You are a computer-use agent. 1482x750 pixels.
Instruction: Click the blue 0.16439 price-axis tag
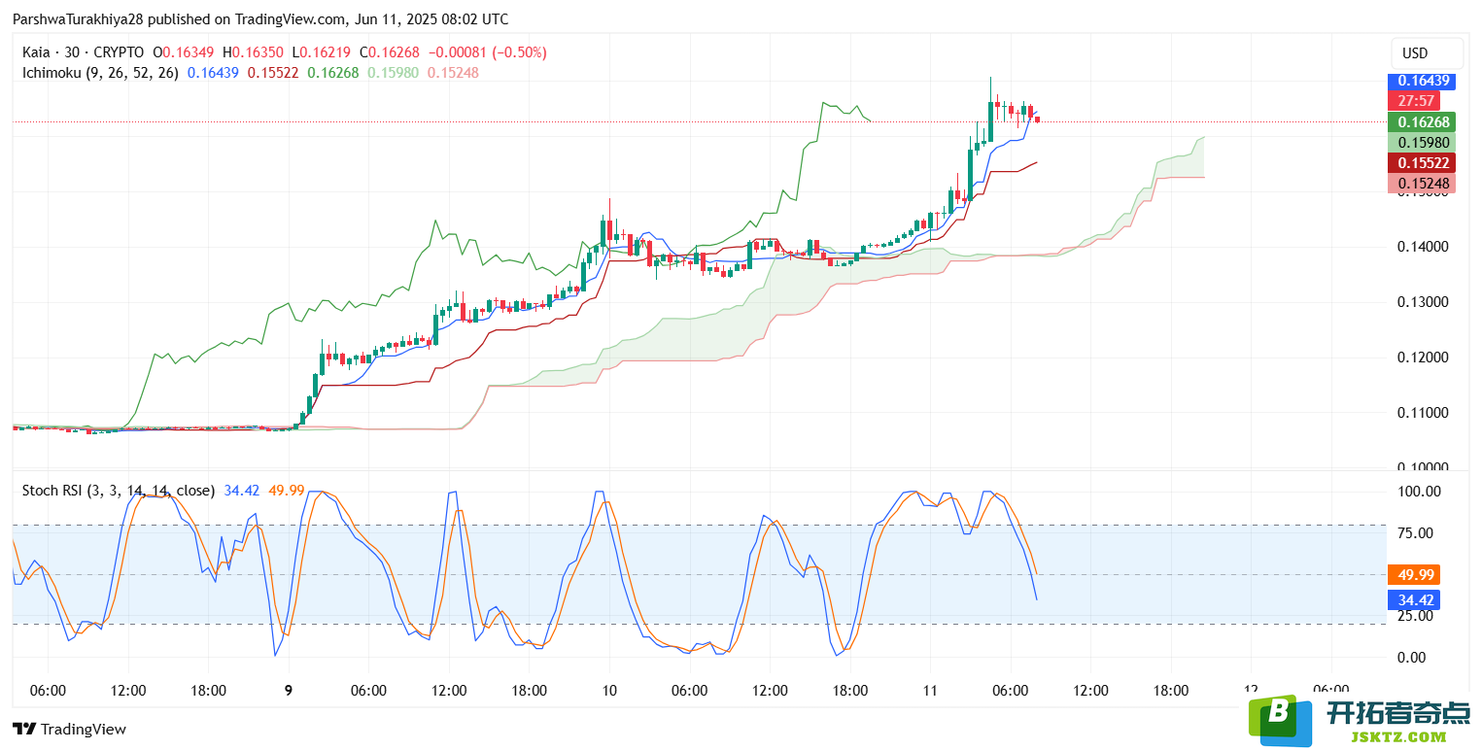coord(1421,81)
